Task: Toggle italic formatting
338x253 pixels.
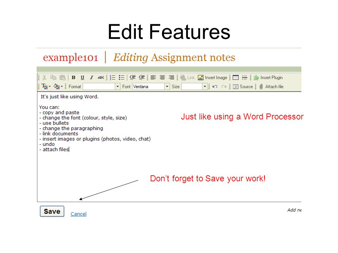Action: tap(92, 77)
